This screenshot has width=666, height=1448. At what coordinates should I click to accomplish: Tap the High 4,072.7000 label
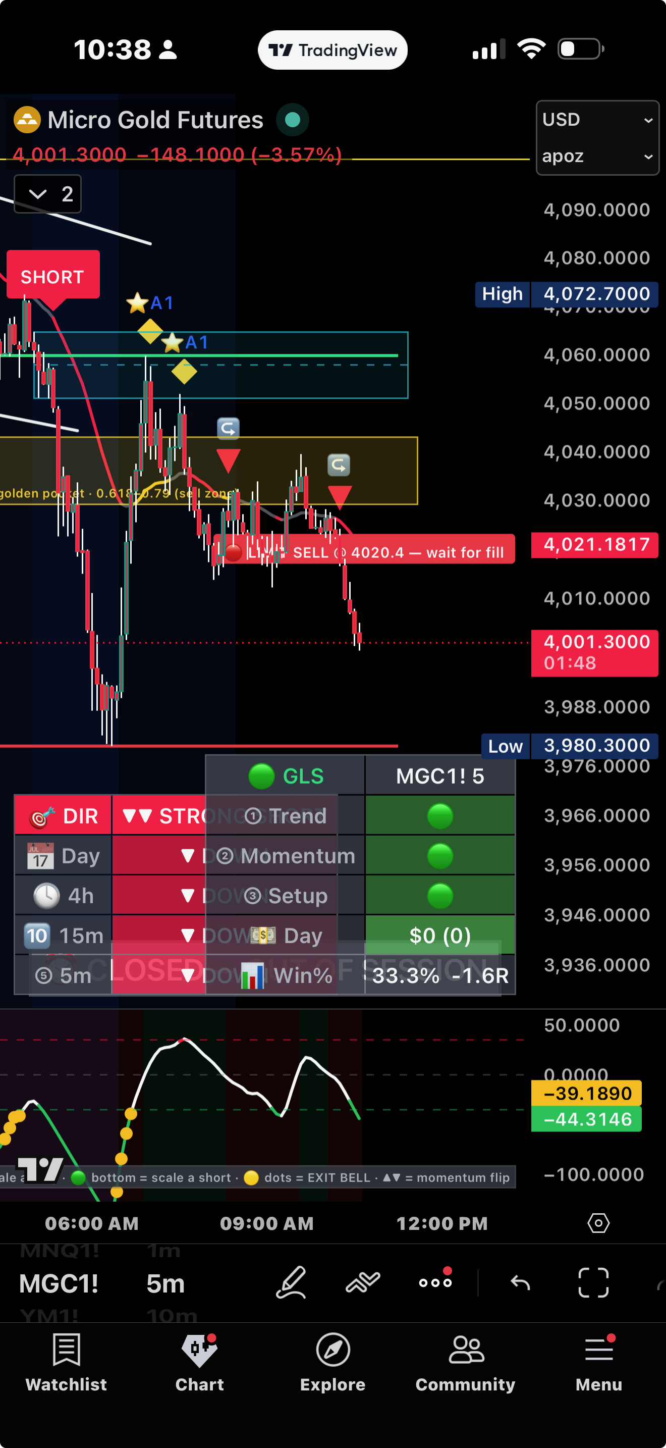[566, 294]
